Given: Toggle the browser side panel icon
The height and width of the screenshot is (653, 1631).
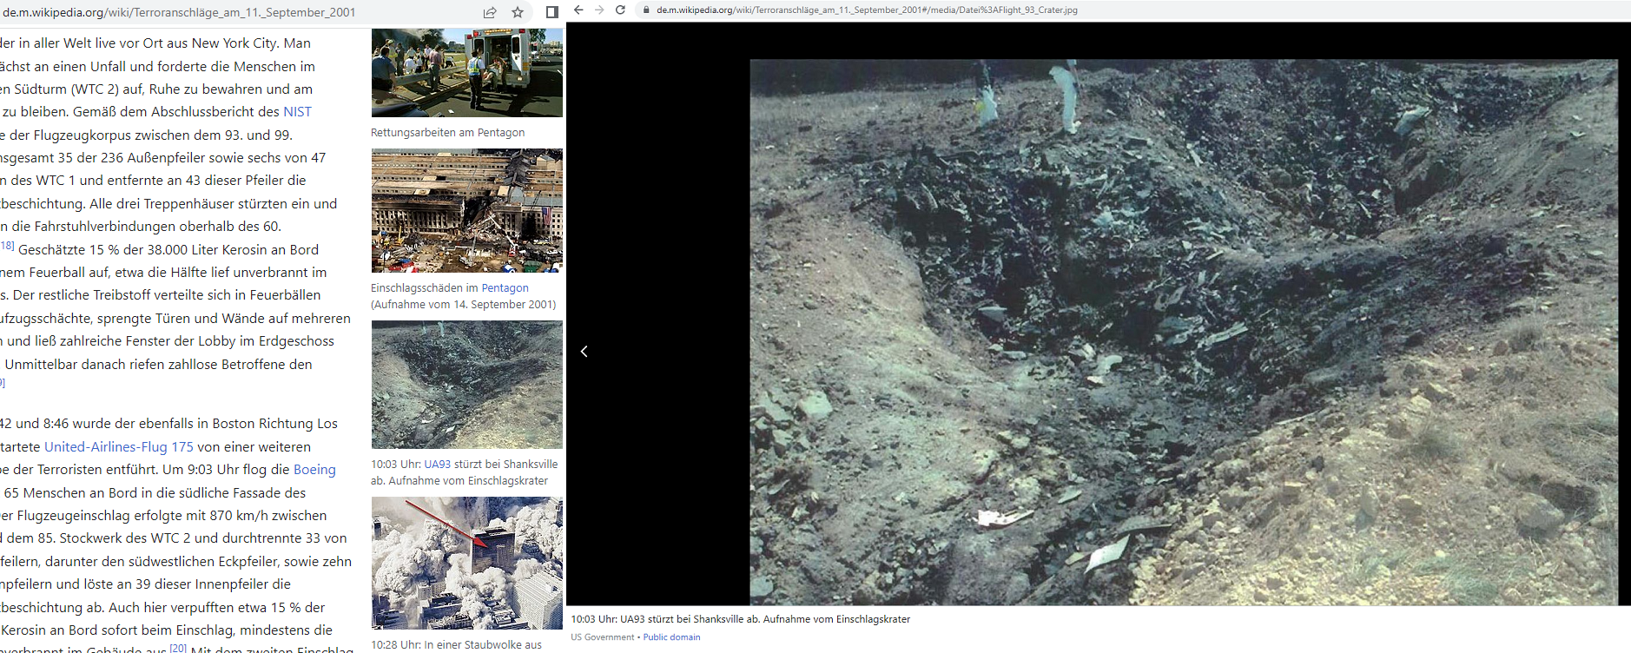Looking at the screenshot, I should coord(551,12).
